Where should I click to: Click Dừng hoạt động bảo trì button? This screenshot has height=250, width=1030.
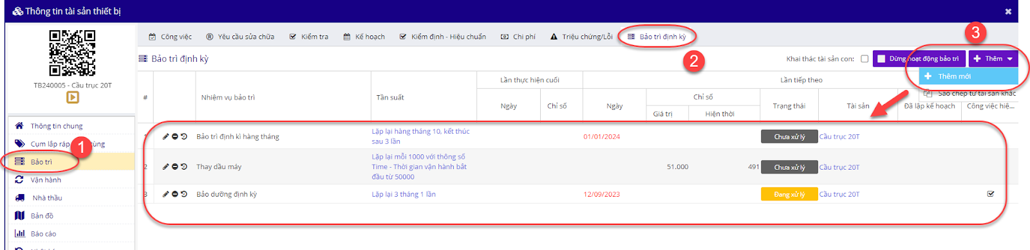(x=919, y=58)
